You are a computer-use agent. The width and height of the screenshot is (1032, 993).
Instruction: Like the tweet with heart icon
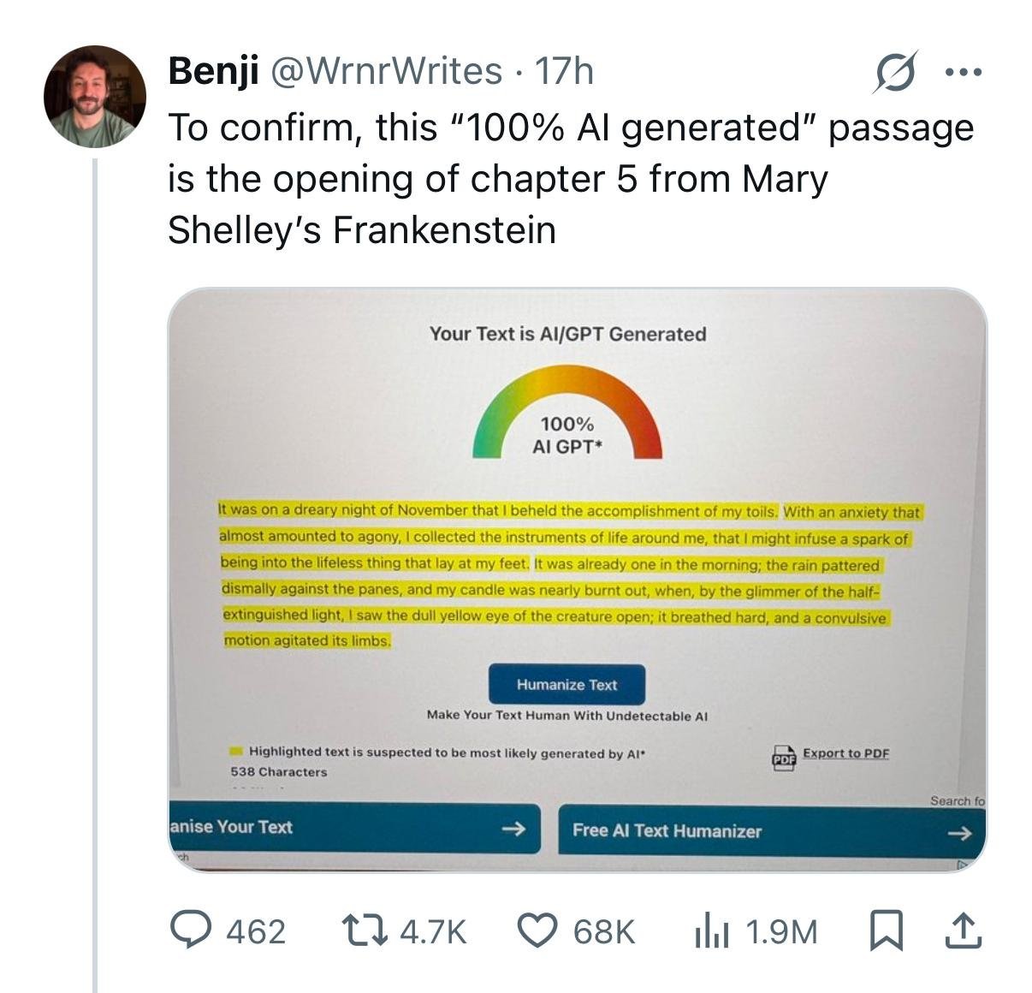pyautogui.click(x=539, y=931)
